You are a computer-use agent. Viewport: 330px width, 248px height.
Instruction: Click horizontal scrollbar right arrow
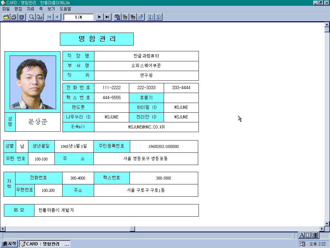pos(322,229)
